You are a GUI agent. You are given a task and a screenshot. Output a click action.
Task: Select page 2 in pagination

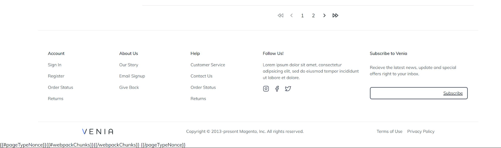pyautogui.click(x=313, y=16)
